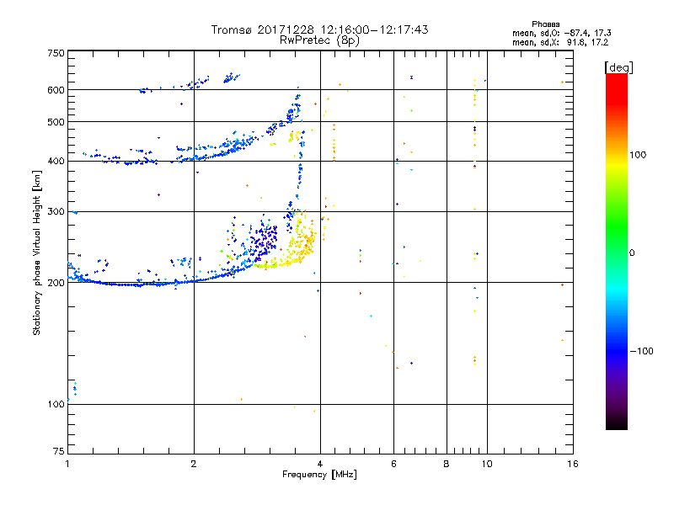Click the colorbar tick label '100'
Viewport: 674px width, 505px height.
point(638,155)
